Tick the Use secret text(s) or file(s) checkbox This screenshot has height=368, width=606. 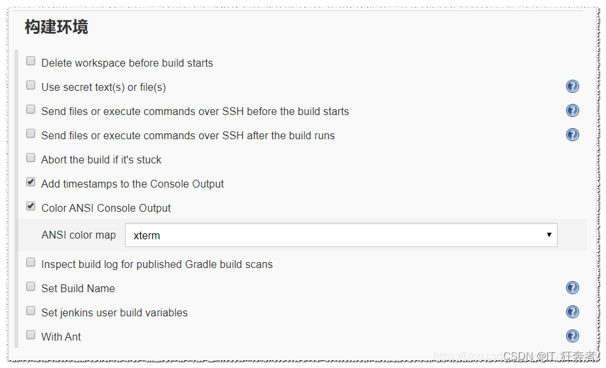point(31,86)
